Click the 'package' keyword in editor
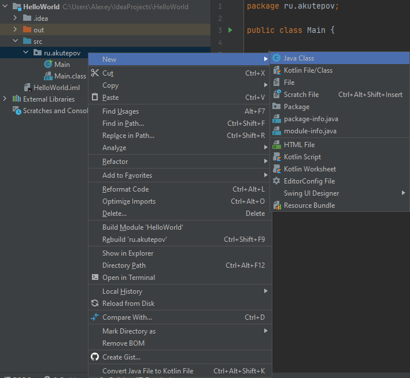Viewport: 410px width, 378px height. pyautogui.click(x=263, y=6)
